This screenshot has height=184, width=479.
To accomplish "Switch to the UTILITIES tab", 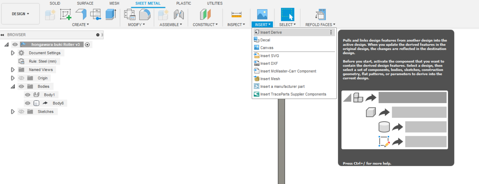I will click(x=215, y=3).
